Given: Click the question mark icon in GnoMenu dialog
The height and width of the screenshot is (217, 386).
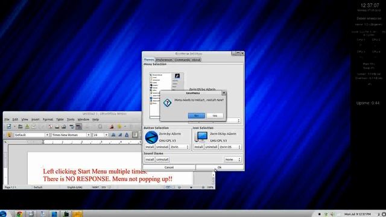Looking at the screenshot, I should tap(168, 103).
